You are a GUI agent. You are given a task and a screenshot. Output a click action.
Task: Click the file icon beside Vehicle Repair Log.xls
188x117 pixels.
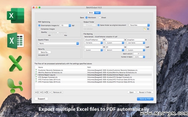click(36, 75)
